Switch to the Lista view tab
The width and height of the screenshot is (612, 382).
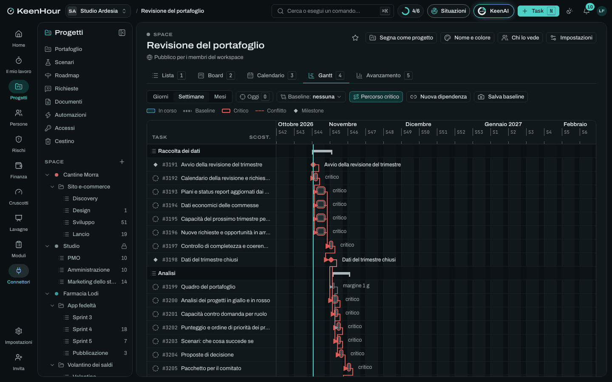168,76
